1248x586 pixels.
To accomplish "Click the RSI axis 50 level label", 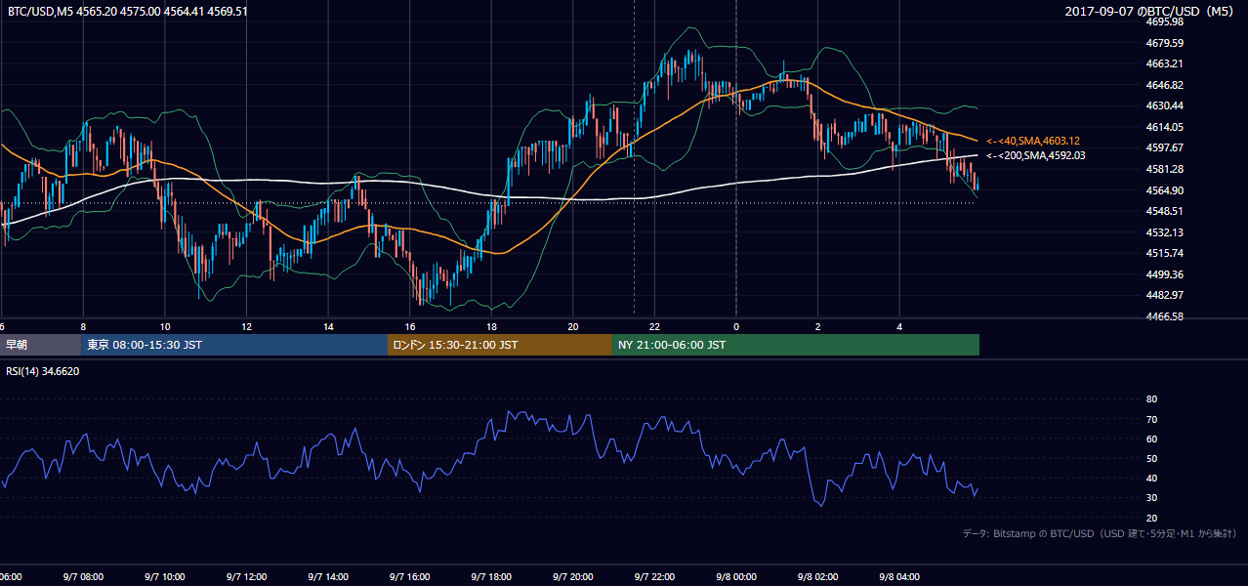I will [x=1151, y=459].
